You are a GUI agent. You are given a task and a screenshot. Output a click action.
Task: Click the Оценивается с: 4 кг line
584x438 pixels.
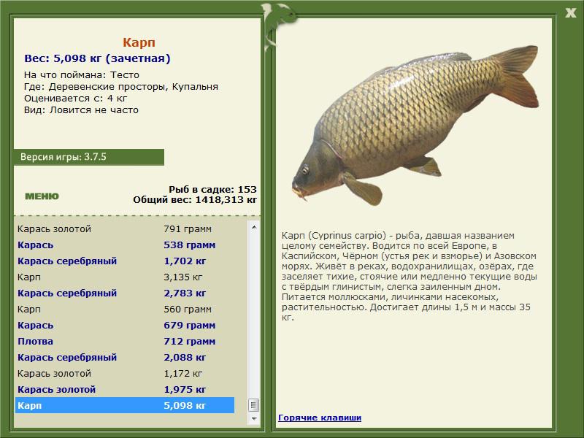(76, 99)
